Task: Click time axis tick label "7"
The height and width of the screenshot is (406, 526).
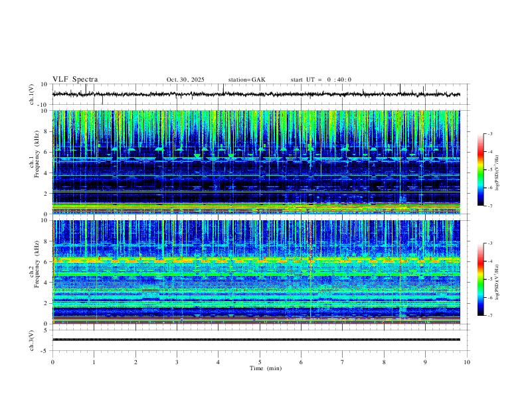Action: (343, 362)
